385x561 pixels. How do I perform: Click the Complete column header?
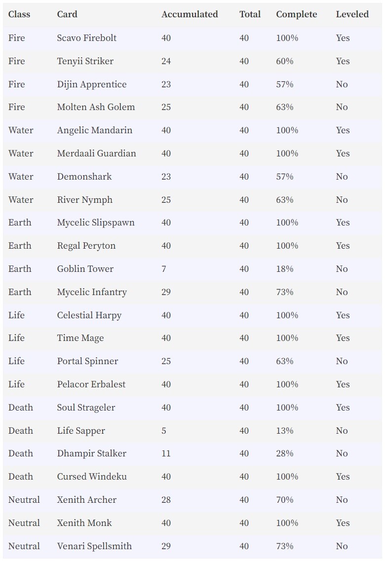[x=297, y=14]
